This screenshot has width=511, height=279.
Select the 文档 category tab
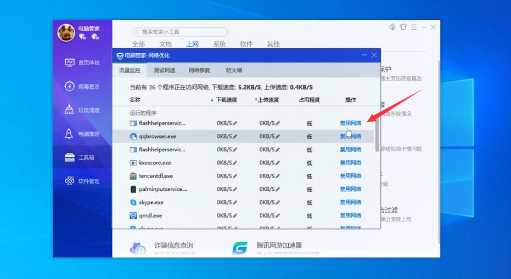pyautogui.click(x=166, y=44)
